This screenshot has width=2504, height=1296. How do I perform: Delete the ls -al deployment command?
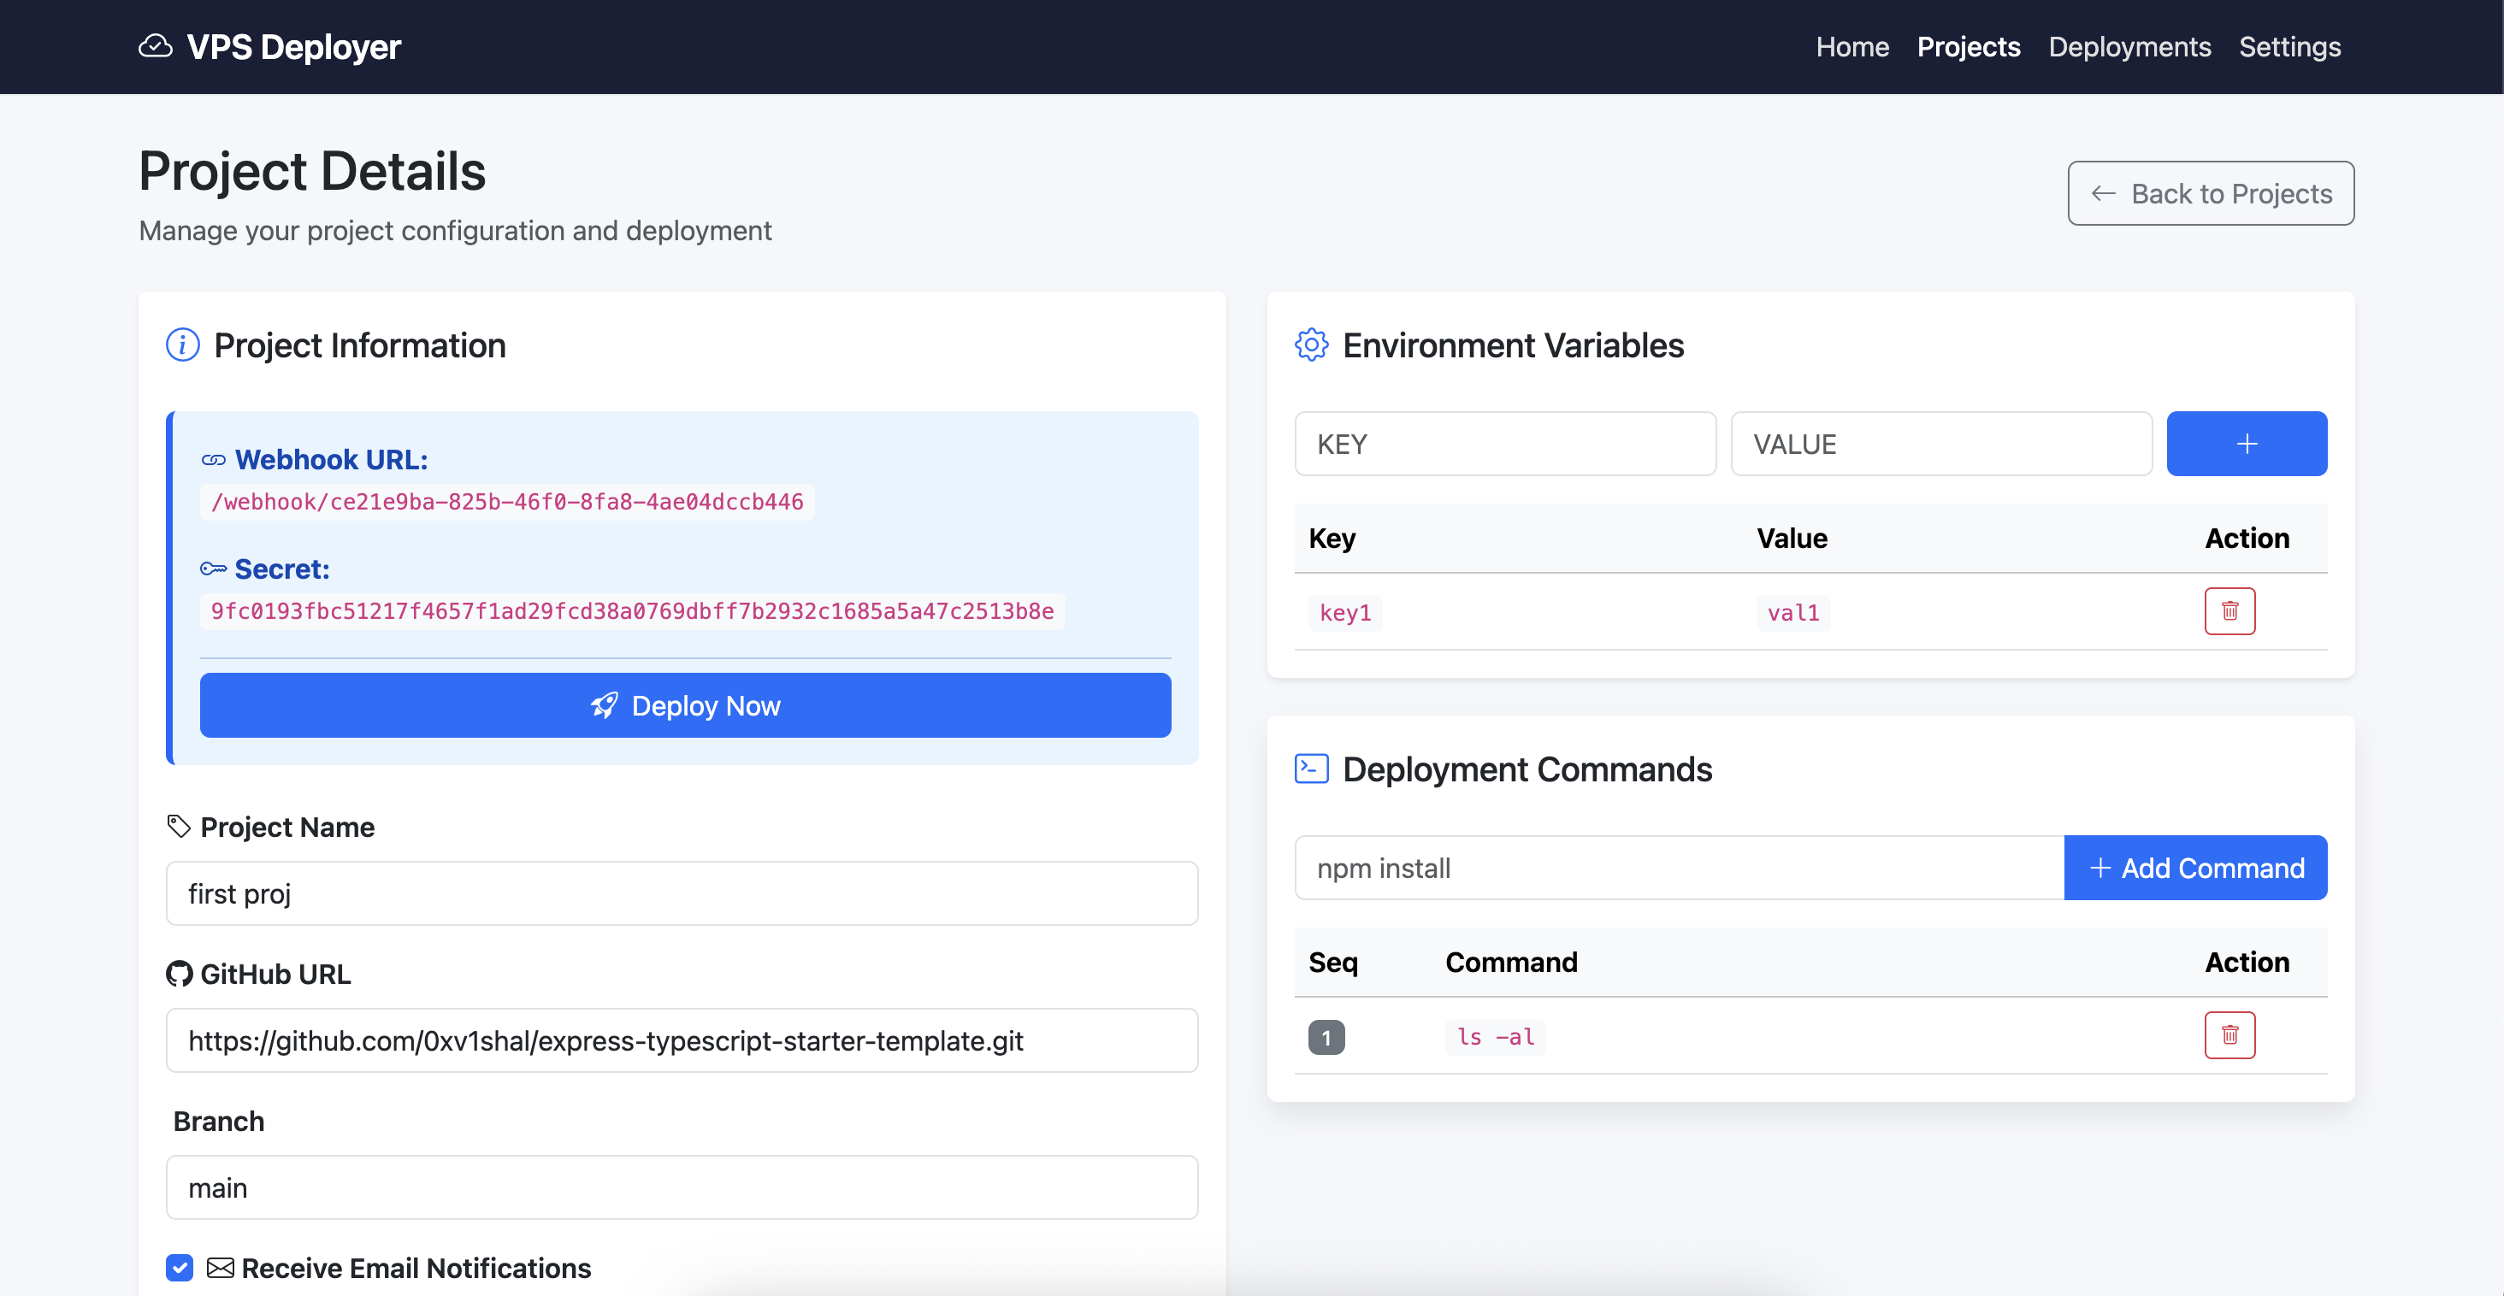coord(2229,1034)
